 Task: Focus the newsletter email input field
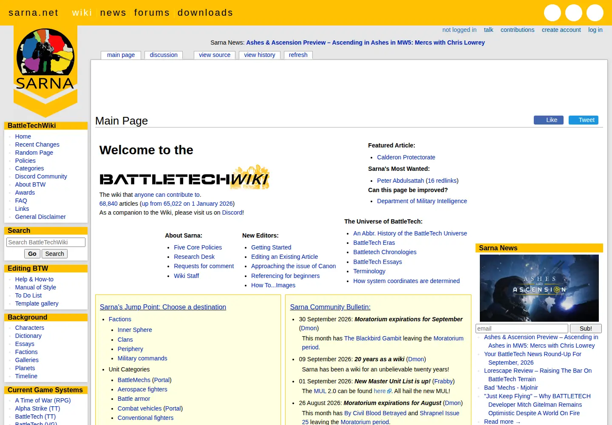point(522,329)
